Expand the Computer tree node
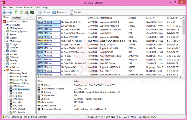The width and height of the screenshot is (187, 120). pos(4,25)
